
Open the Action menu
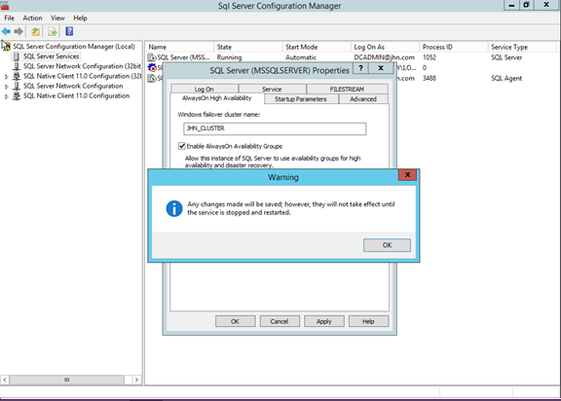coord(32,18)
